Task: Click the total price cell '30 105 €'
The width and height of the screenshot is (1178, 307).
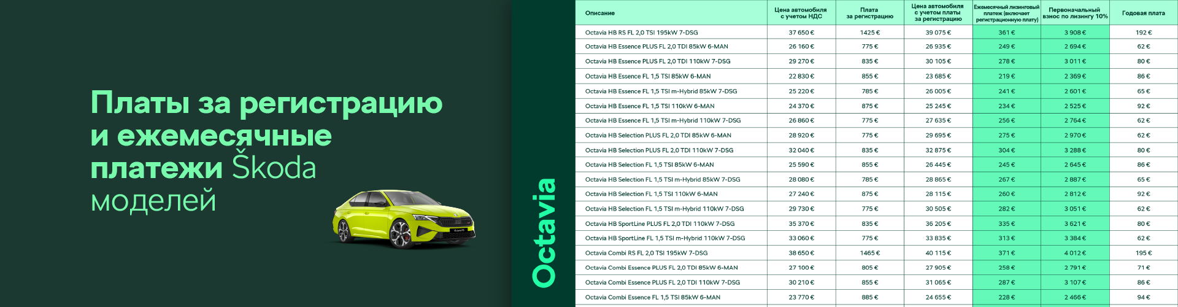Action: [x=938, y=61]
